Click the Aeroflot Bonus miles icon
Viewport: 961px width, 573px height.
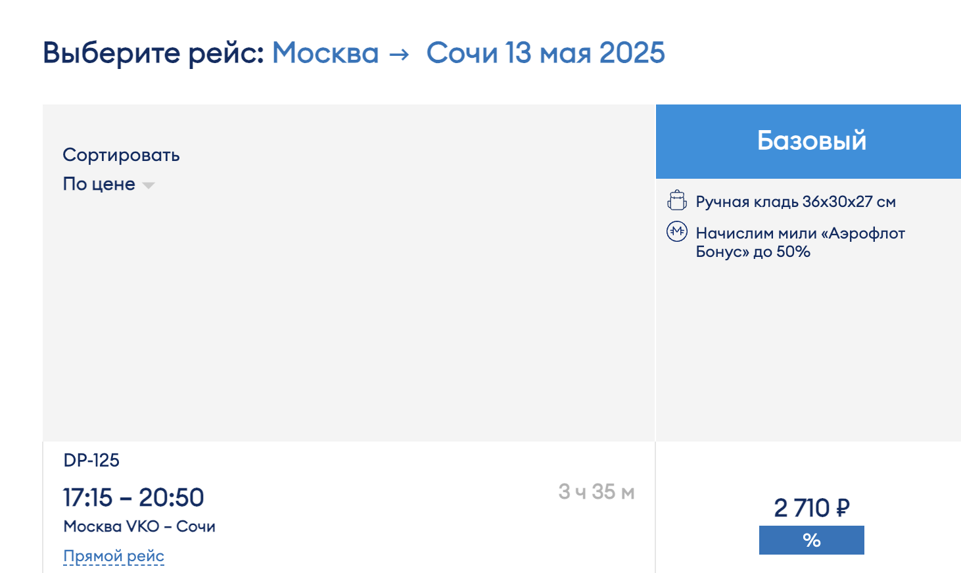click(677, 231)
